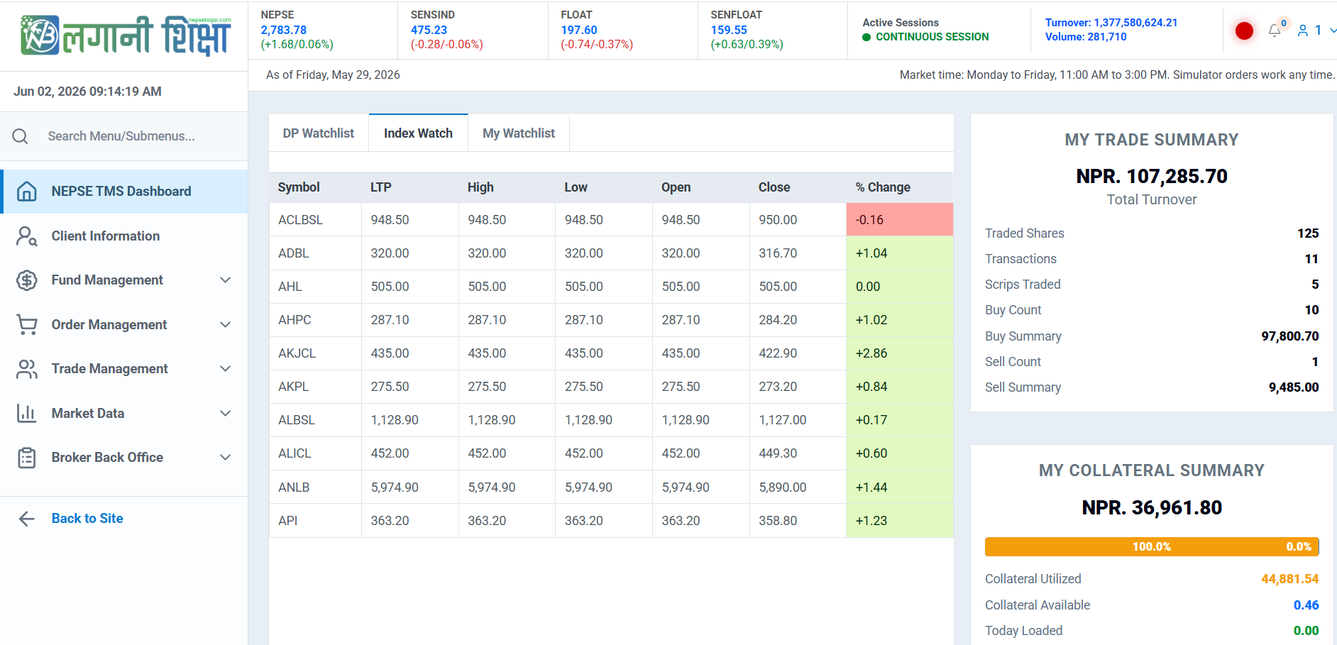Open the Order Management menu
This screenshot has height=645, width=1337.
(x=124, y=325)
